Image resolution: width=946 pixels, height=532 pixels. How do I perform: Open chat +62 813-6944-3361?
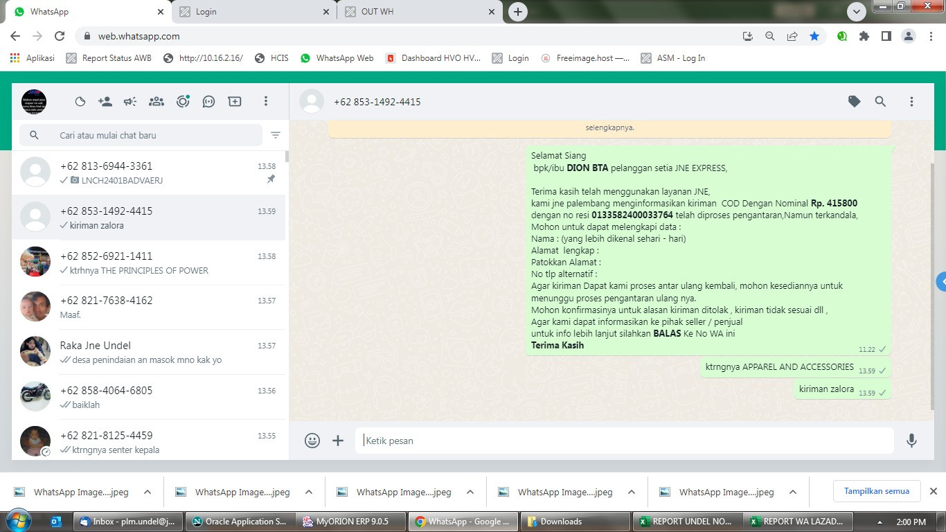tap(149, 172)
